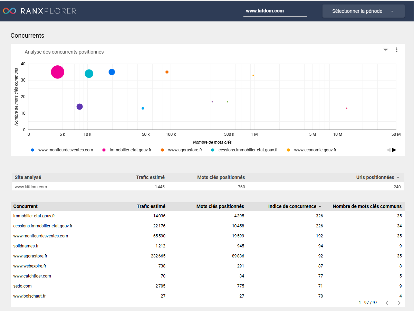Click competition index value 226

(x=319, y=226)
